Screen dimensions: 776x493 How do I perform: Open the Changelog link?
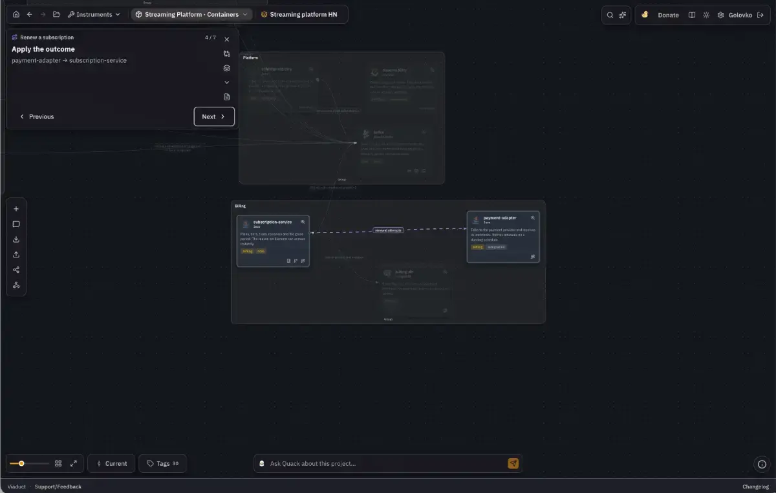click(755, 487)
